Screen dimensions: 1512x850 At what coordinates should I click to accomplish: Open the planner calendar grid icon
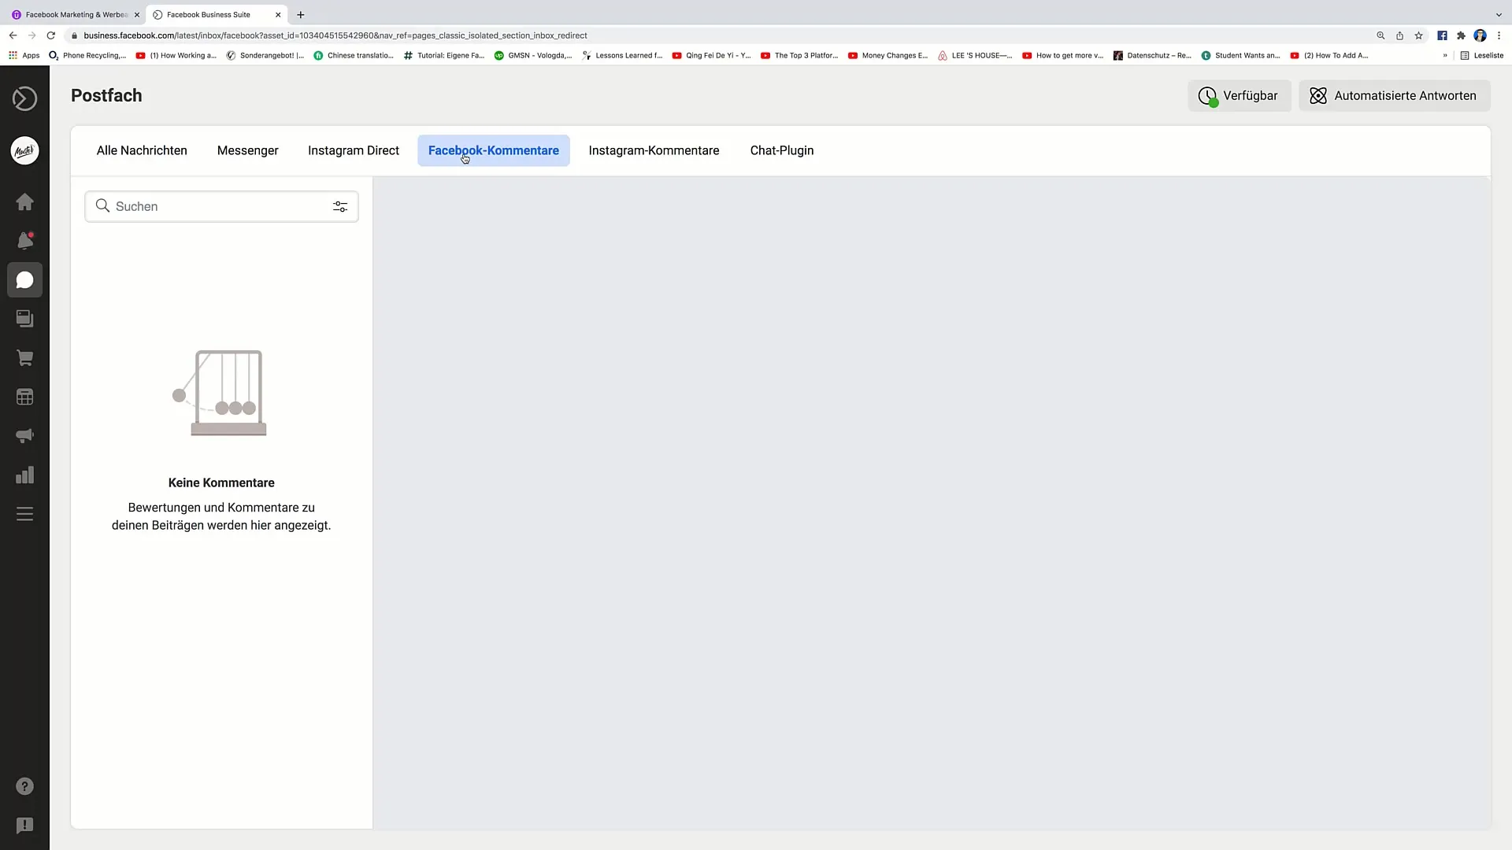coord(24,397)
